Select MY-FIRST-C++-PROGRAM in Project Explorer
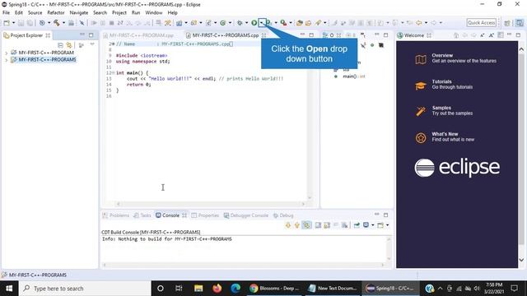 pos(46,53)
